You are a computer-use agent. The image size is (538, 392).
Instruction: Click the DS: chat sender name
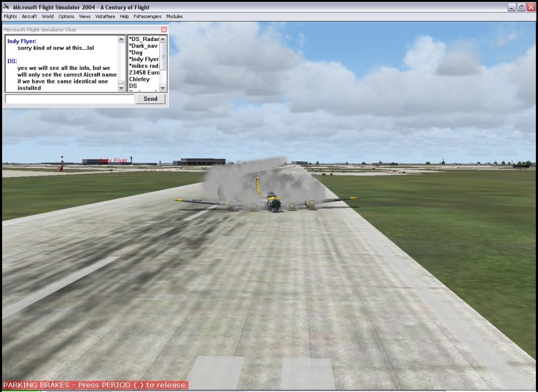pos(12,61)
